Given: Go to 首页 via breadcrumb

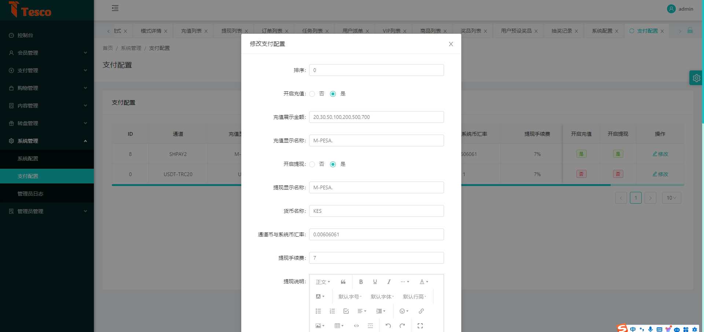Looking at the screenshot, I should [108, 48].
